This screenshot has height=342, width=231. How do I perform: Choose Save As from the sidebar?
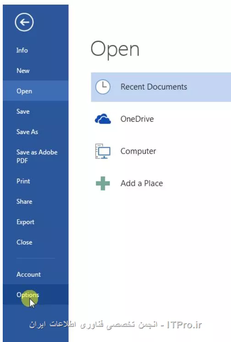tap(36, 132)
